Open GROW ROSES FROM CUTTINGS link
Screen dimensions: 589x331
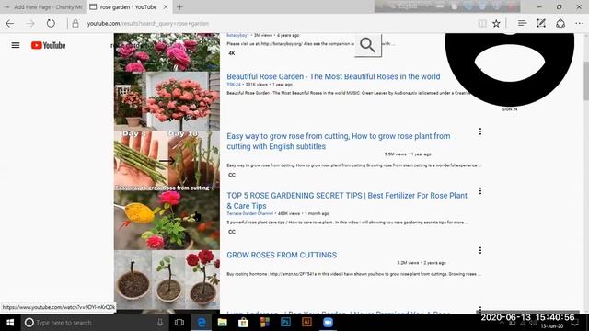pyautogui.click(x=282, y=255)
